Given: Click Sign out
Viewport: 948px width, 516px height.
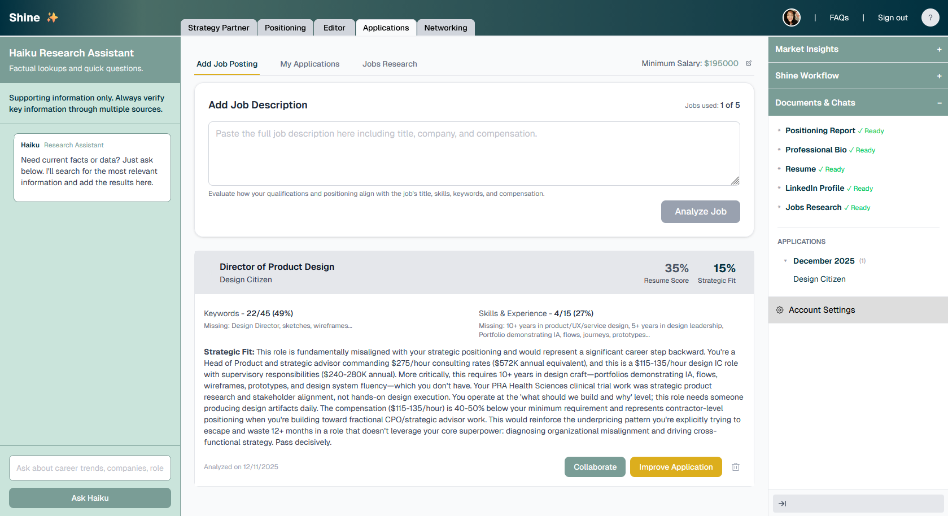Looking at the screenshot, I should coord(893,18).
